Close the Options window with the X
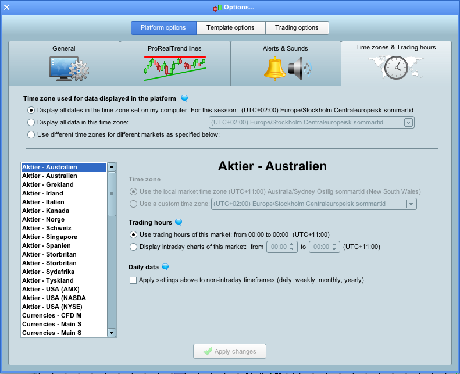 coord(7,8)
